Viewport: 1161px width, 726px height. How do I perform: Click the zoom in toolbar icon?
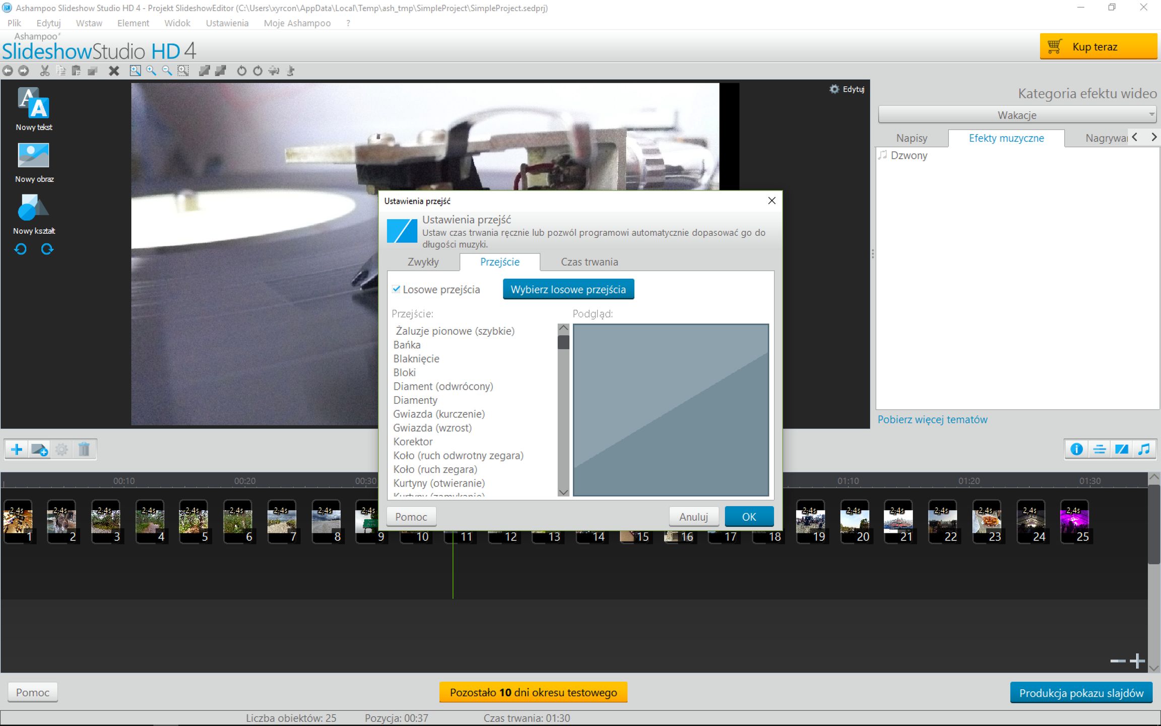pos(151,71)
